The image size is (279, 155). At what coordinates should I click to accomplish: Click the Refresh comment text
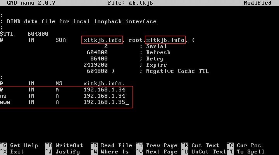pyautogui.click(x=158, y=52)
